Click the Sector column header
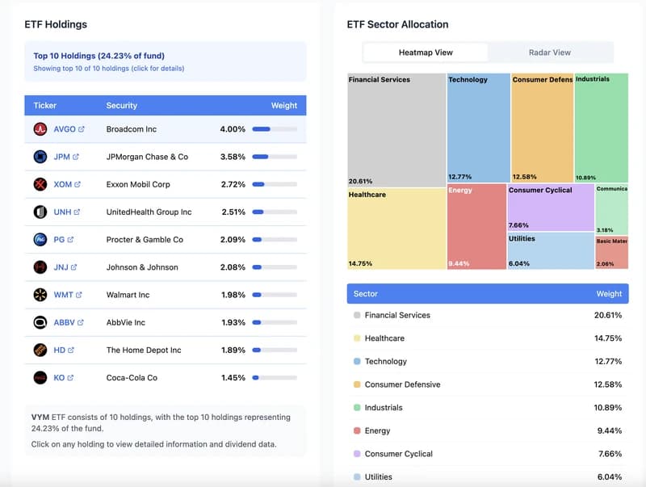The width and height of the screenshot is (646, 487). 366,294
